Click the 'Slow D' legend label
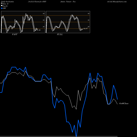 click(x=5, y=4)
